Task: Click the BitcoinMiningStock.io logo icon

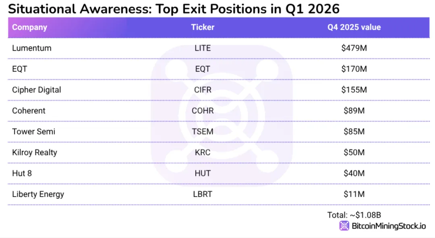Action: pos(344,226)
